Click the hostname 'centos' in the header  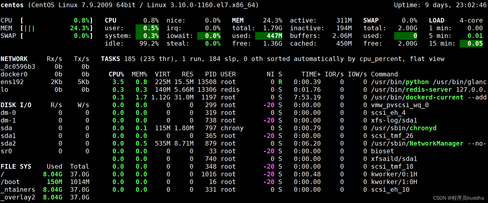[12, 5]
